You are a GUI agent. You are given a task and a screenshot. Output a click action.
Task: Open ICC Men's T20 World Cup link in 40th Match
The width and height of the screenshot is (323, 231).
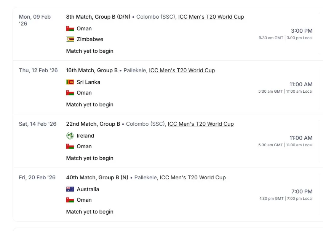(193, 177)
